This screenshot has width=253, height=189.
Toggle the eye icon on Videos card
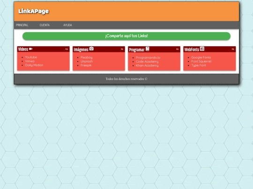67,49
